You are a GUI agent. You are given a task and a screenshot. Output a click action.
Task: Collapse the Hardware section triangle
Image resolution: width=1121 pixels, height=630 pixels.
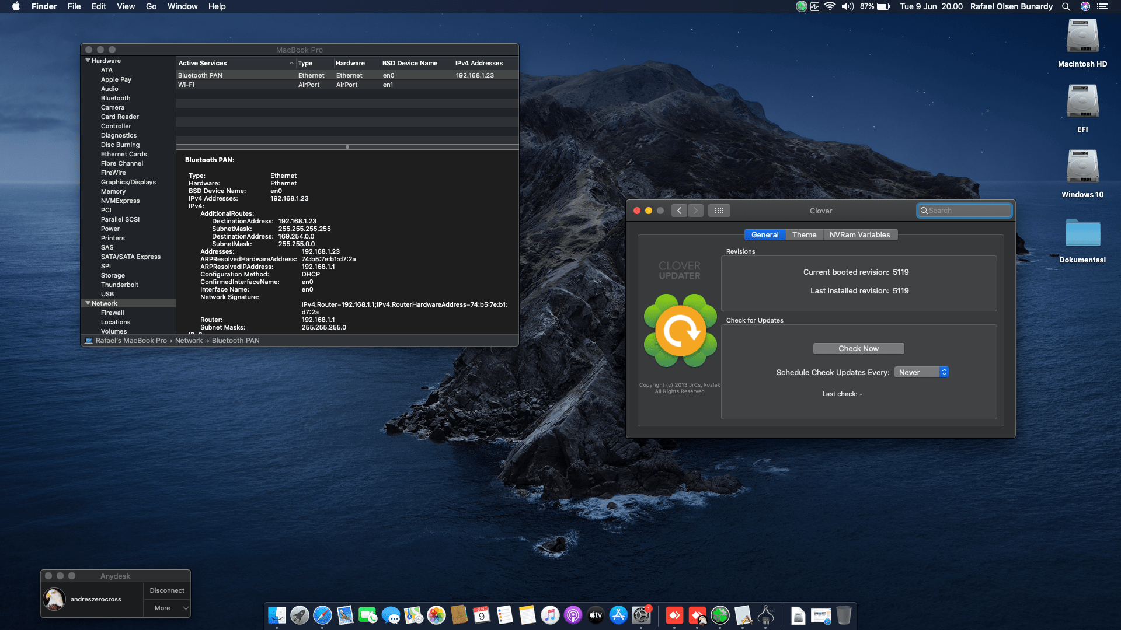click(88, 61)
